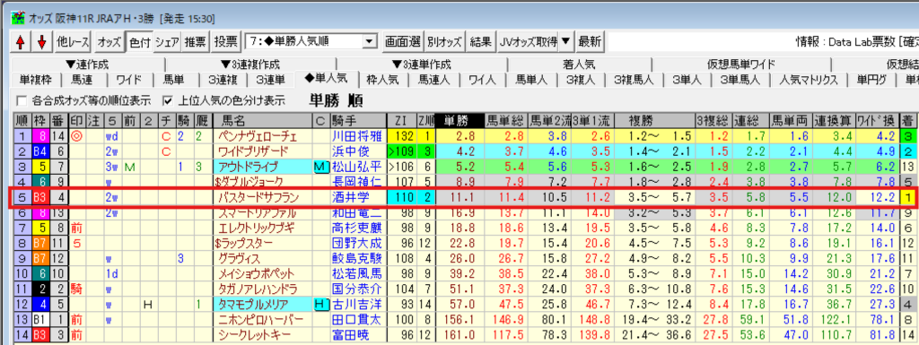Viewport: 919px width, 345px height.
Task: Switch to the ワイド tab
Action: coord(128,79)
